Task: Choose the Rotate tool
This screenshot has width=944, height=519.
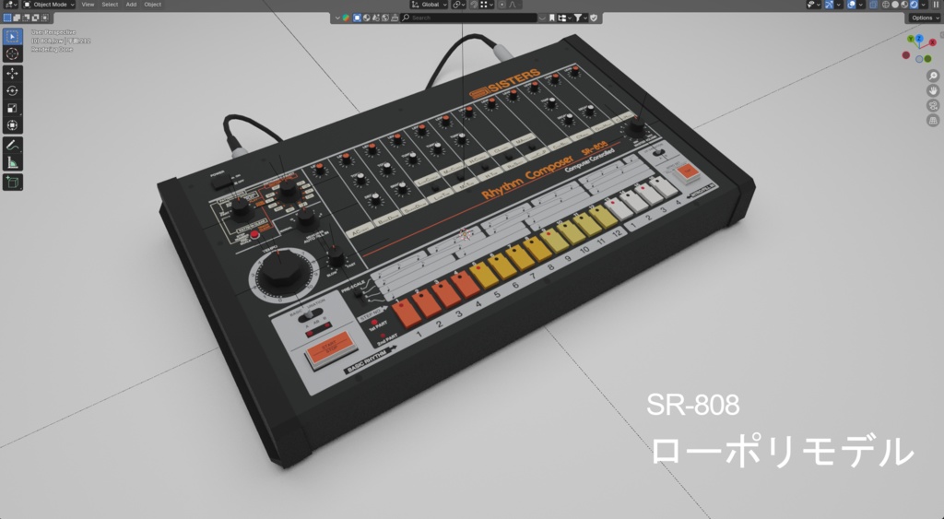Action: tap(12, 91)
